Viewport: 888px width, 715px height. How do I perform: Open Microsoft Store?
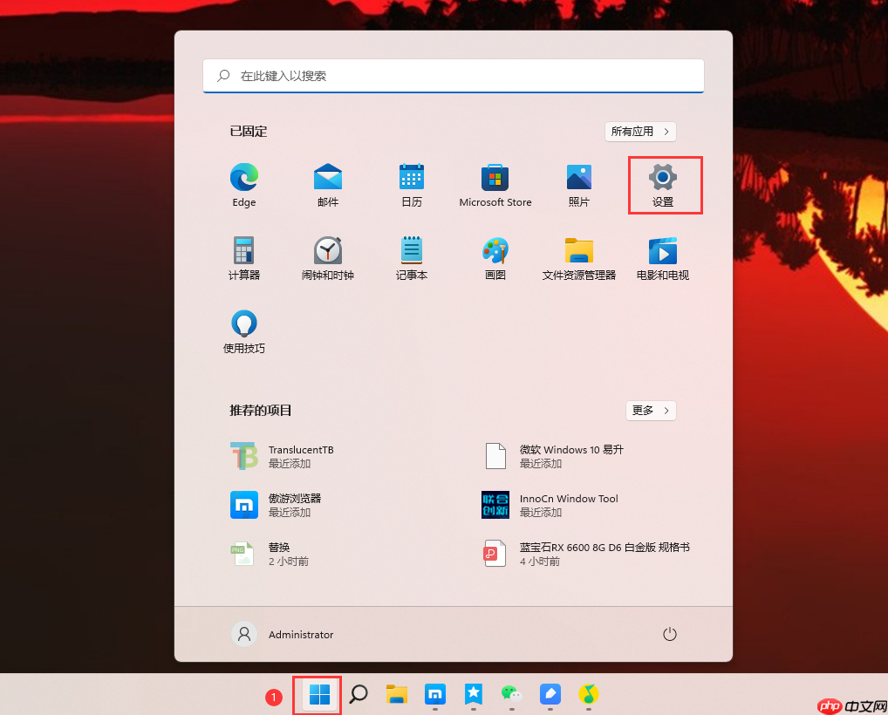pos(495,177)
